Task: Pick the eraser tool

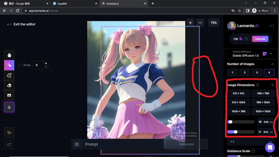Action: (9, 85)
